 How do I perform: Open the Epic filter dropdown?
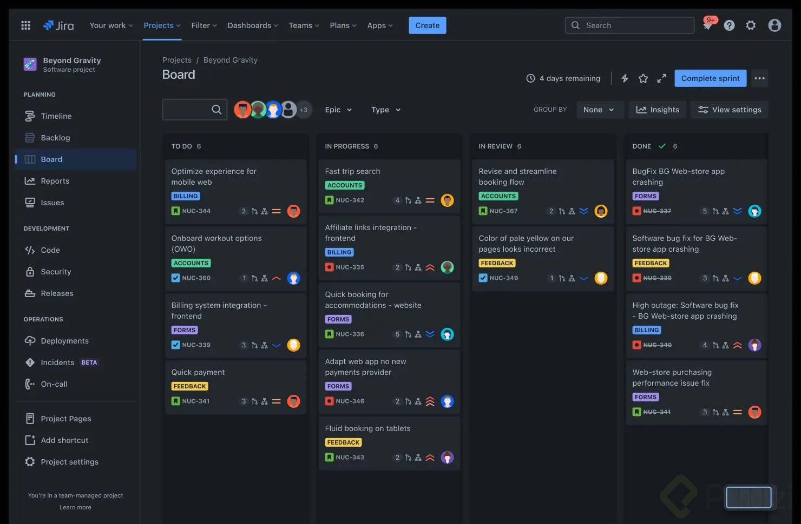(339, 110)
